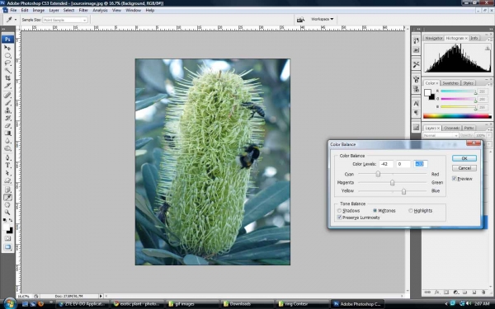Add layer mask from Layers panel bottom
This screenshot has width=495, height=309.
(x=446, y=293)
